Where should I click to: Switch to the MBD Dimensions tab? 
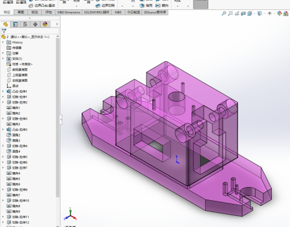coord(69,12)
